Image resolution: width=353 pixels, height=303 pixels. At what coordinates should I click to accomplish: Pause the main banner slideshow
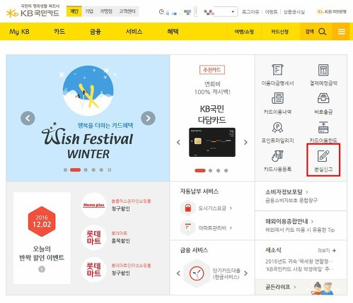click(110, 170)
